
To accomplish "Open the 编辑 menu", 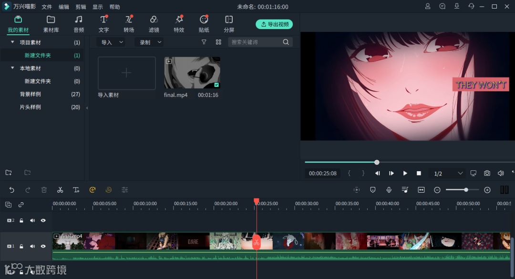I will pyautogui.click(x=64, y=7).
